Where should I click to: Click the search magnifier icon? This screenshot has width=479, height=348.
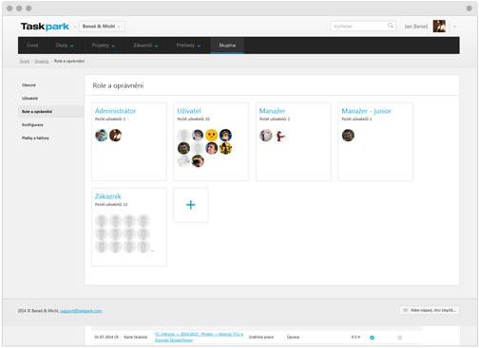tap(391, 26)
